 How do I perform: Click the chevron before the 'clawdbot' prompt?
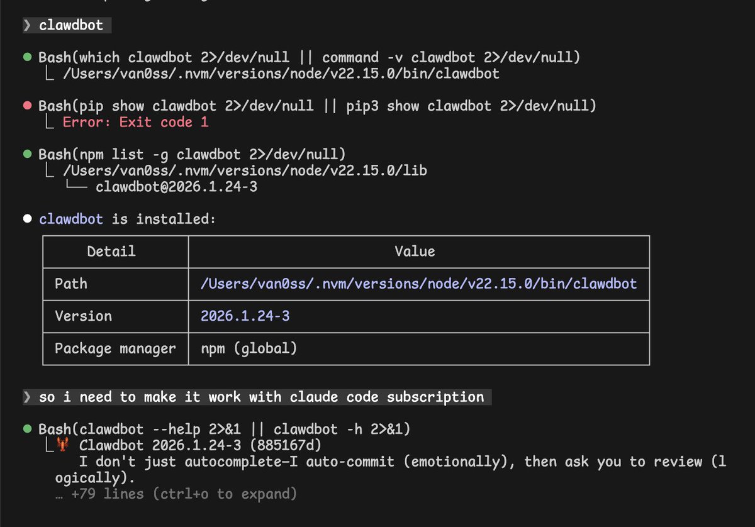point(26,25)
